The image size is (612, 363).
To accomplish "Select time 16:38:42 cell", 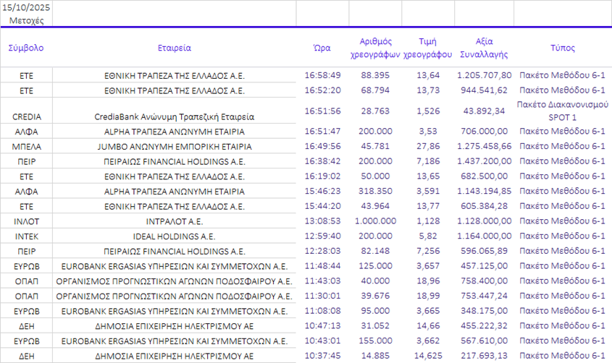I will [322, 161].
